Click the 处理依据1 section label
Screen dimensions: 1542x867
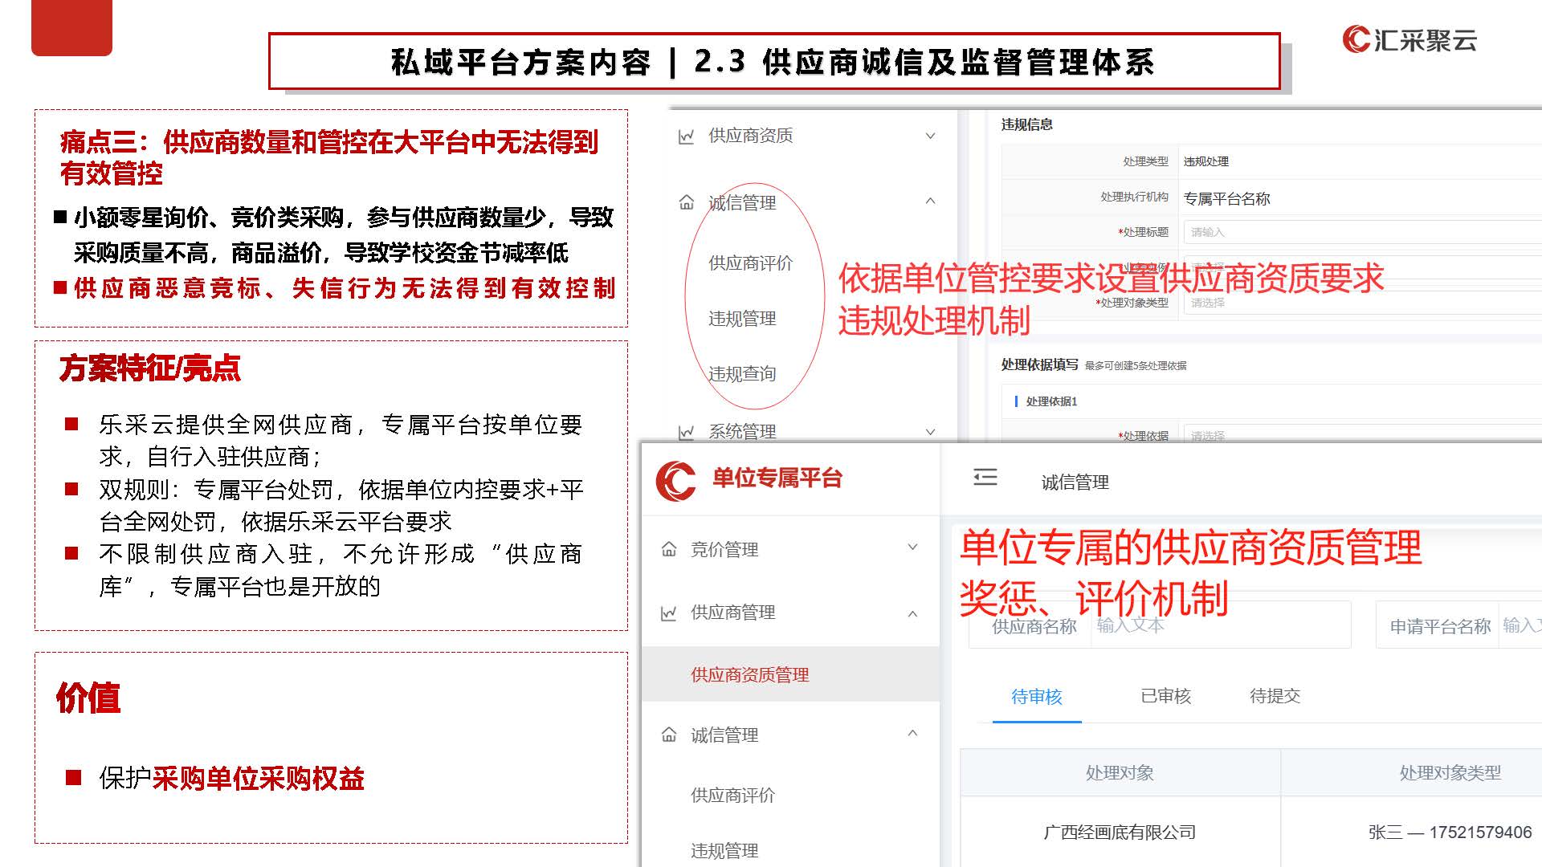tap(1051, 401)
